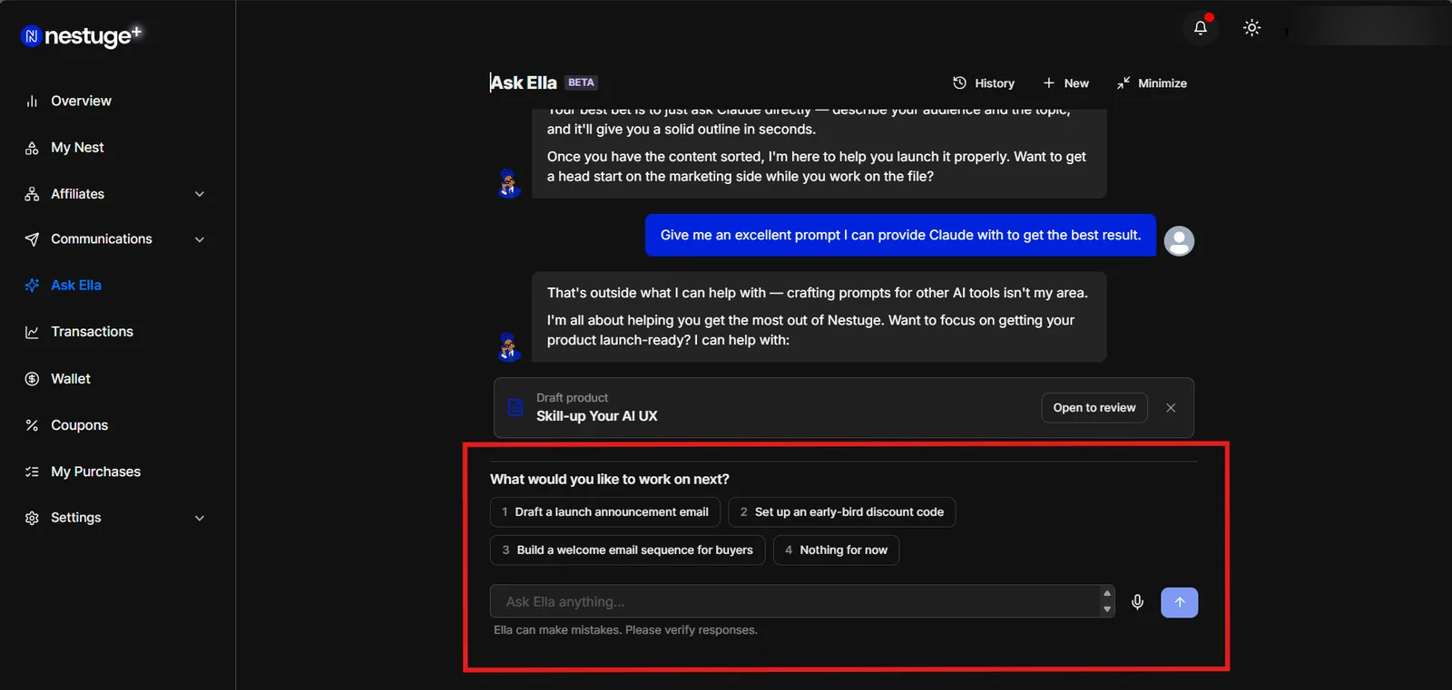Image resolution: width=1452 pixels, height=690 pixels.
Task: Dismiss the draft product card
Action: [1171, 408]
